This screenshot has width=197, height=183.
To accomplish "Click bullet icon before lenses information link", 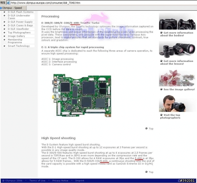I will coord(161,61).
